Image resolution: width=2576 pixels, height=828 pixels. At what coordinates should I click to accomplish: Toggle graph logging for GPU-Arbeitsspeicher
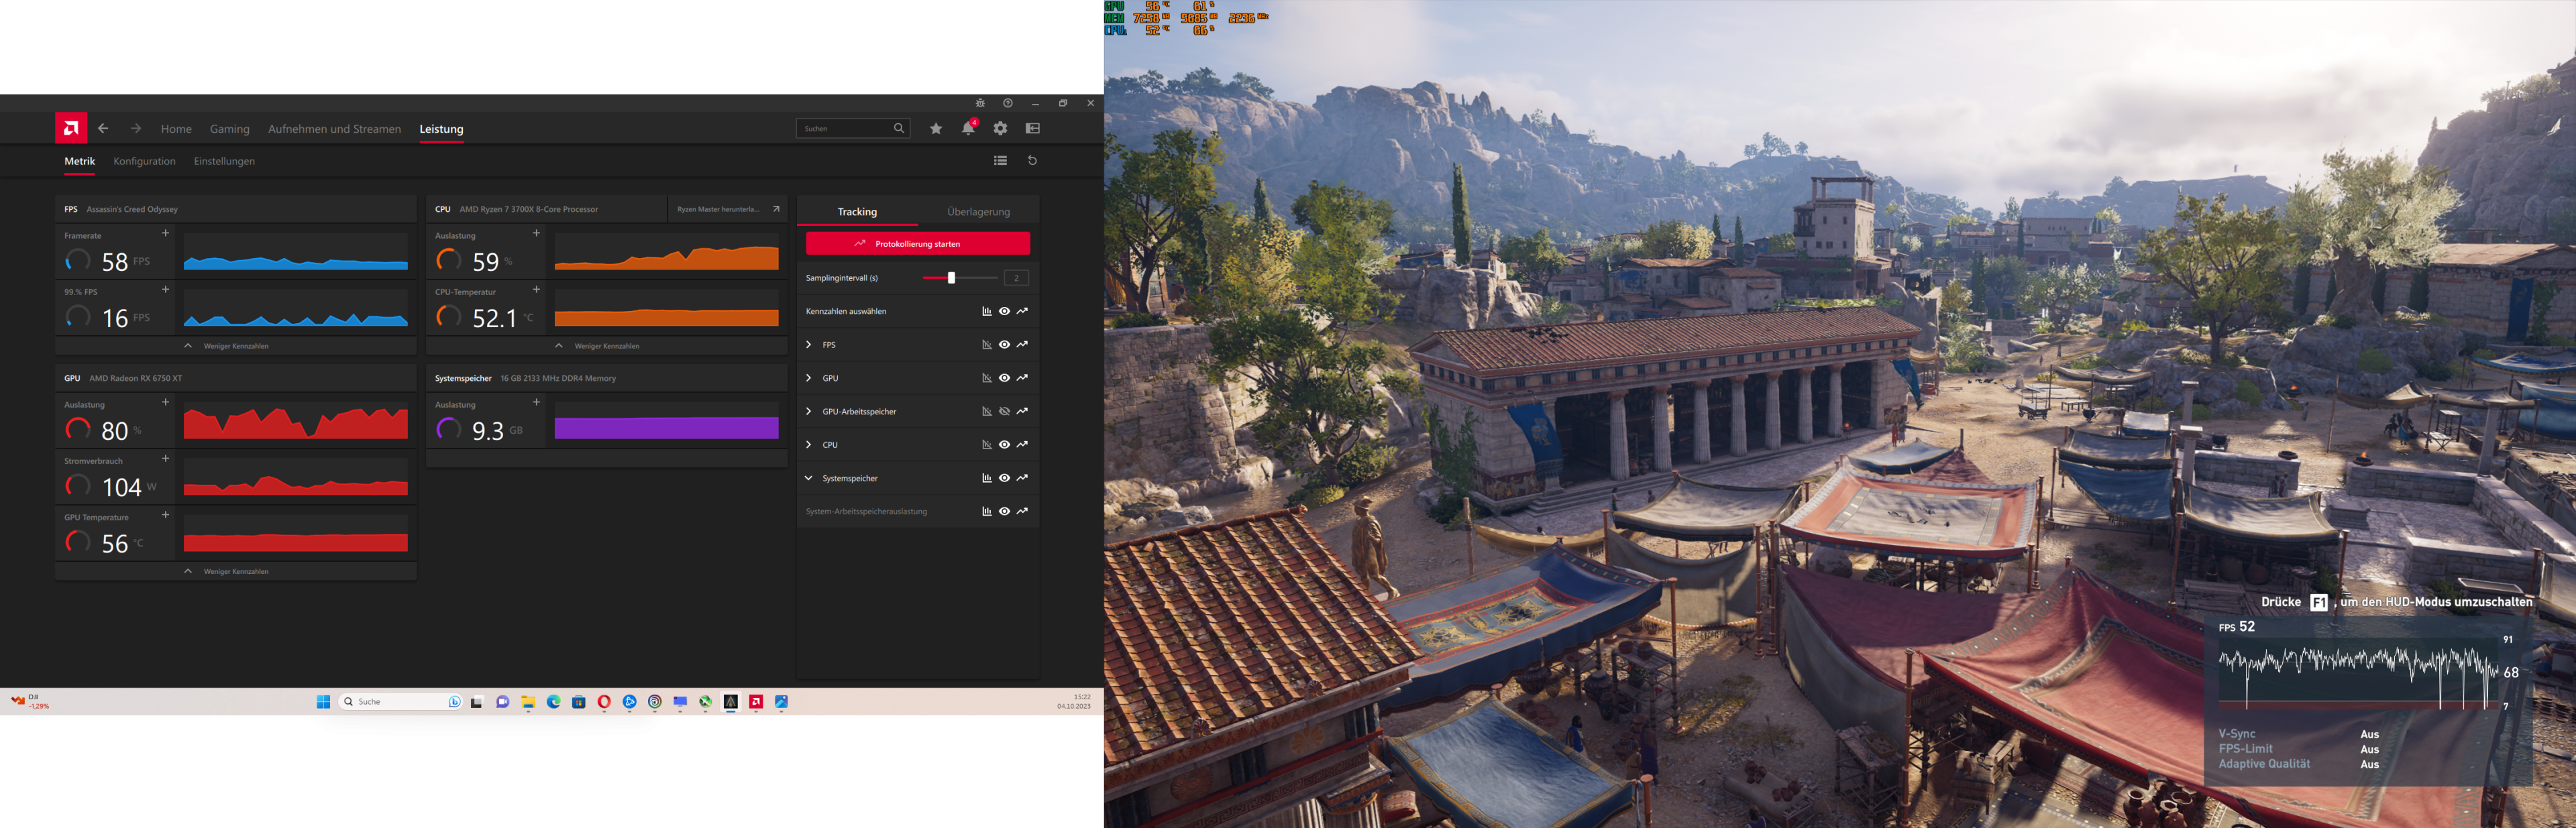(1022, 411)
